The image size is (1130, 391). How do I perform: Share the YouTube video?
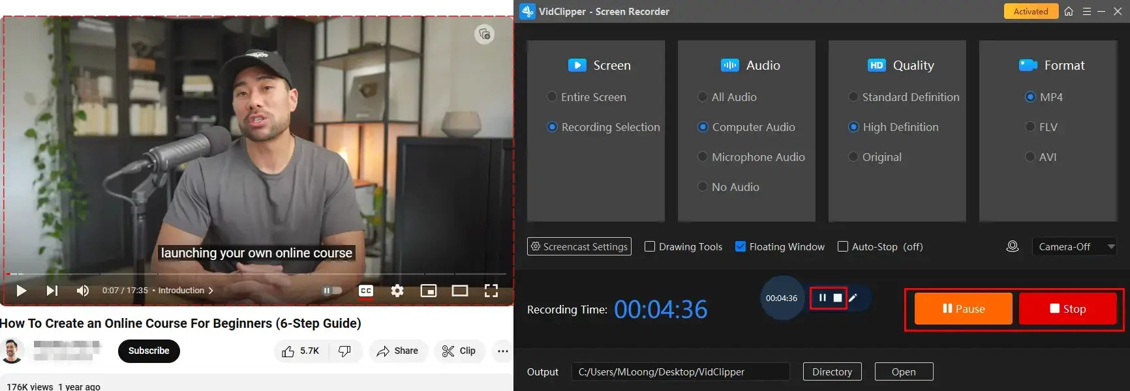pyautogui.click(x=397, y=351)
